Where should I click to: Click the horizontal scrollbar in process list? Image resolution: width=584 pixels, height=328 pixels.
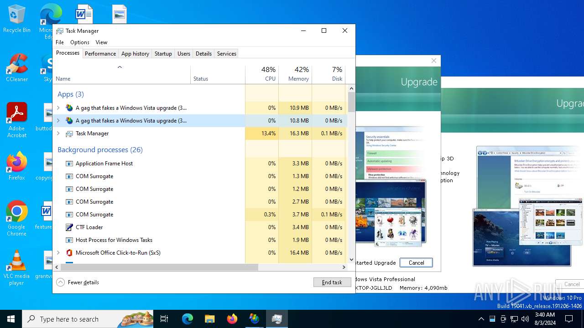click(x=159, y=267)
